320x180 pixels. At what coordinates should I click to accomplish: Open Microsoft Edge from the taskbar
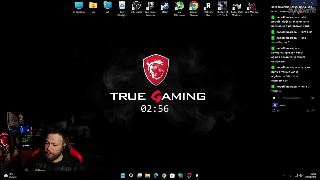(x=156, y=175)
